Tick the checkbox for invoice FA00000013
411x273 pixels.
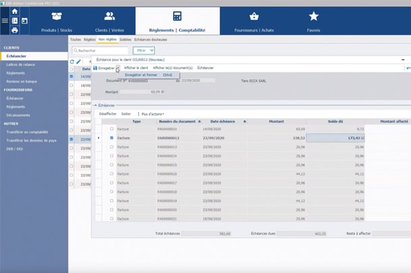(112, 147)
